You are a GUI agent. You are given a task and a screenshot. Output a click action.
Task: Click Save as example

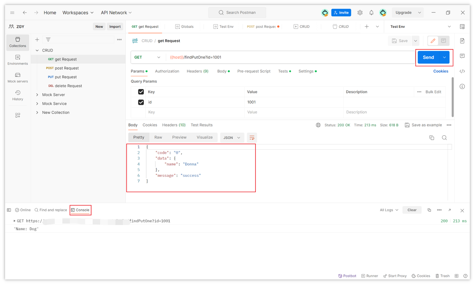point(423,125)
